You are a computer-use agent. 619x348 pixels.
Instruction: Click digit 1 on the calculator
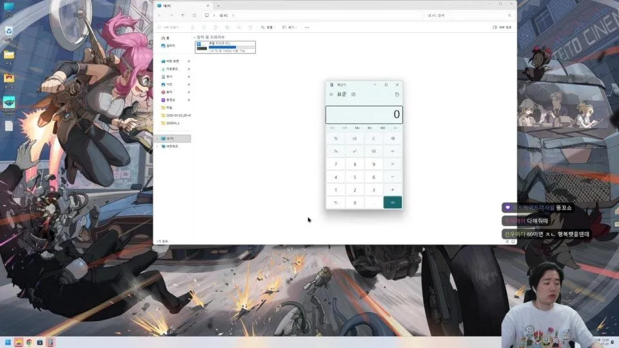(335, 189)
